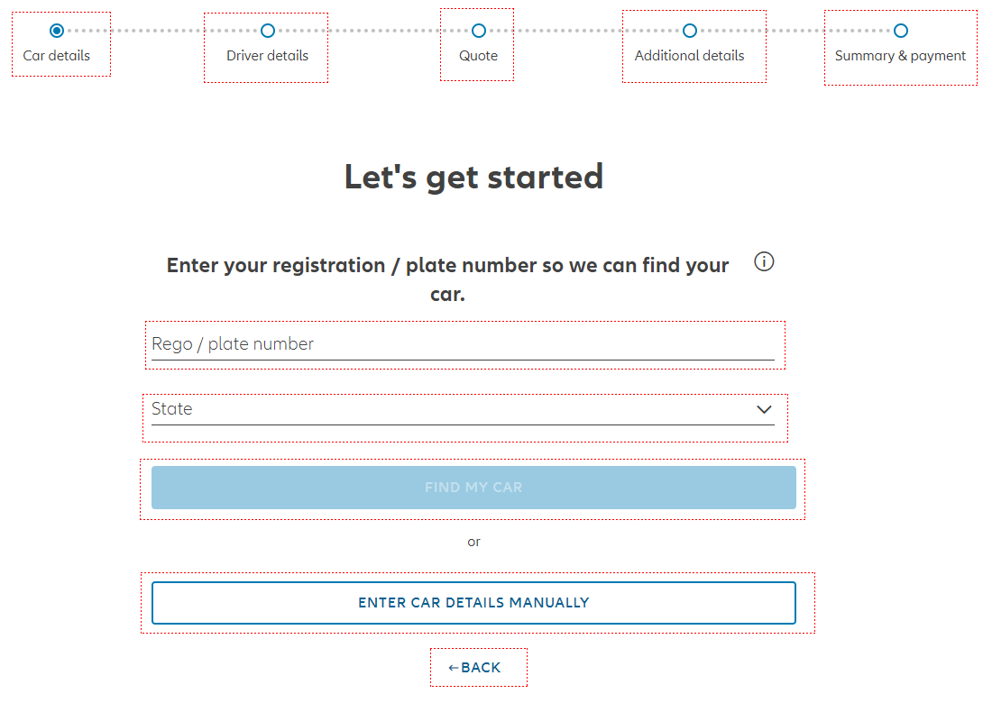Click the unfilled Summary & payment radio circle
Viewport: 983px width, 712px height.
pos(900,30)
